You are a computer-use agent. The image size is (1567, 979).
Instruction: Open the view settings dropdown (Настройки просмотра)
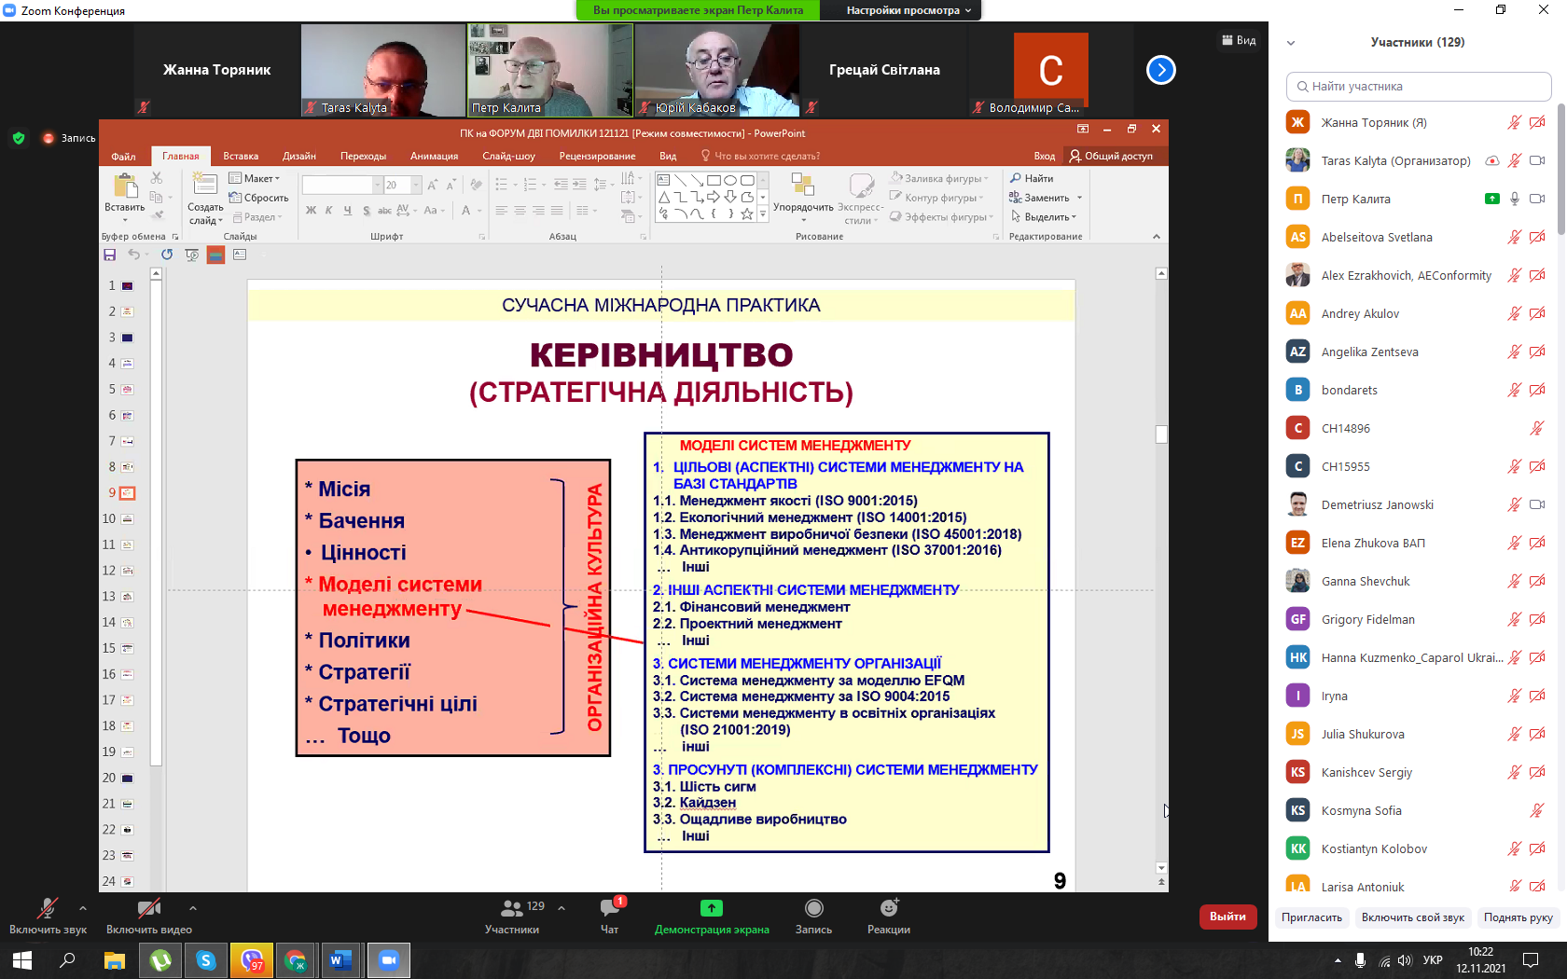(x=908, y=10)
